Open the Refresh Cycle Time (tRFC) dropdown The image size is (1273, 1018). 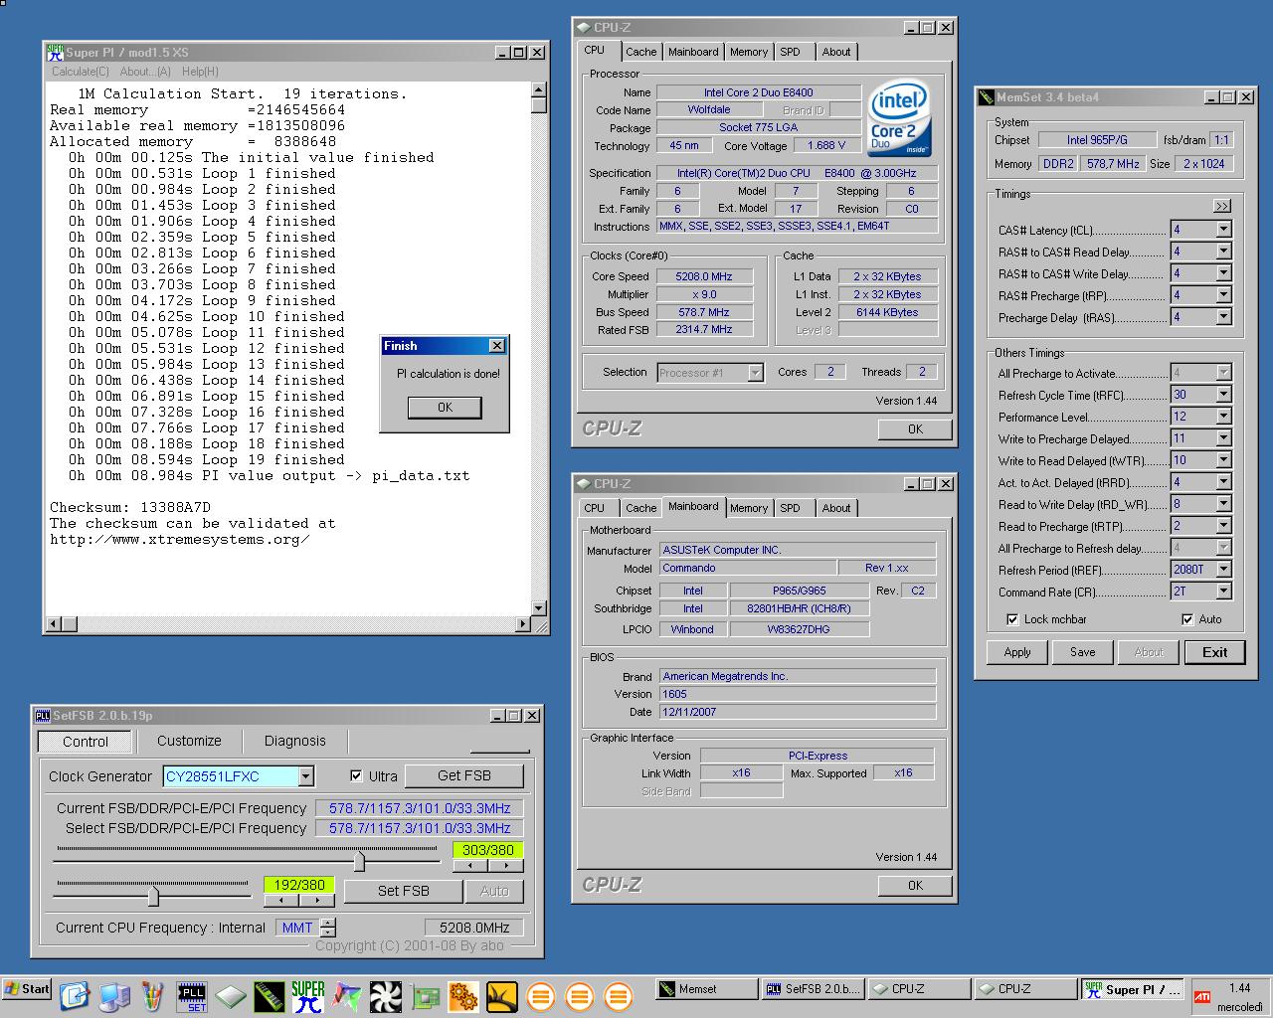1224,395
